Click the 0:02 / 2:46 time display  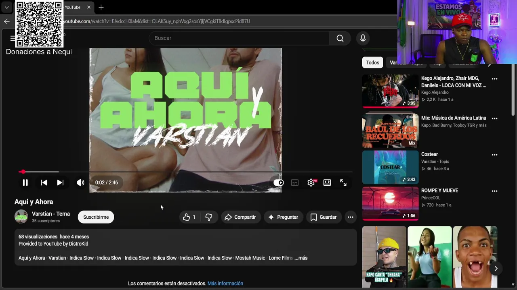(x=107, y=182)
